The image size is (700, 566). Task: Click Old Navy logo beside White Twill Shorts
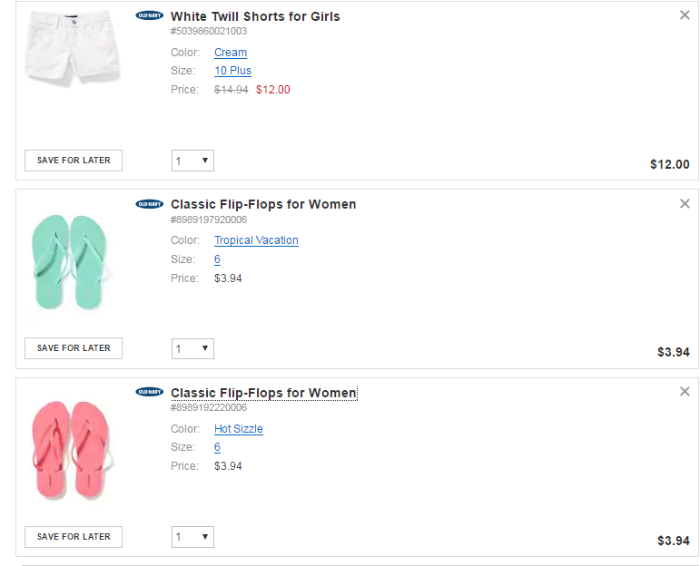(x=149, y=15)
